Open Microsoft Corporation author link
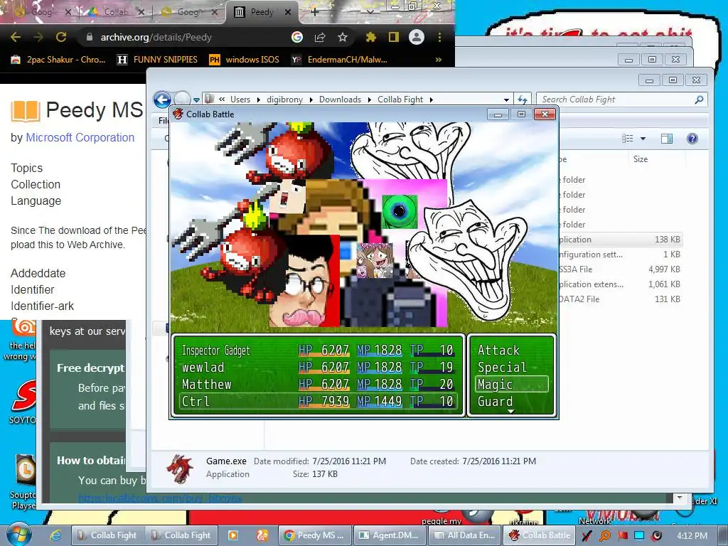Image resolution: width=728 pixels, height=546 pixels. coord(80,137)
